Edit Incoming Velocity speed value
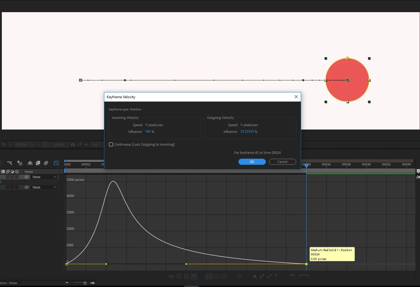 [x=146, y=125]
